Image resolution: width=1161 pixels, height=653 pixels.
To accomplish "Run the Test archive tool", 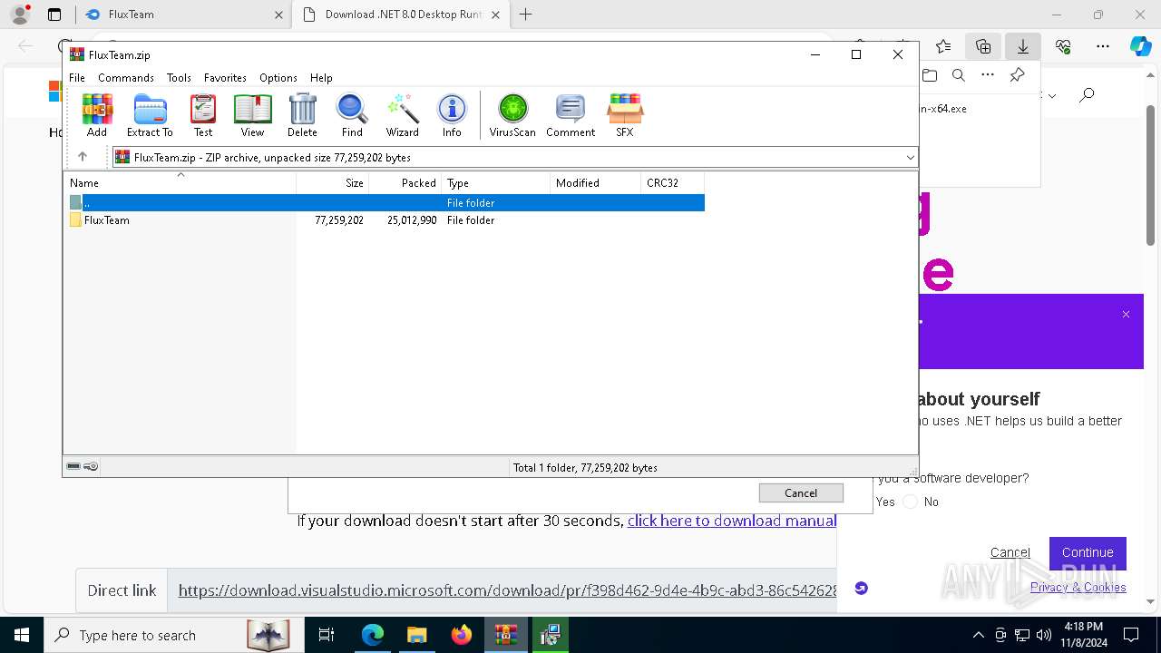I will pos(203,115).
